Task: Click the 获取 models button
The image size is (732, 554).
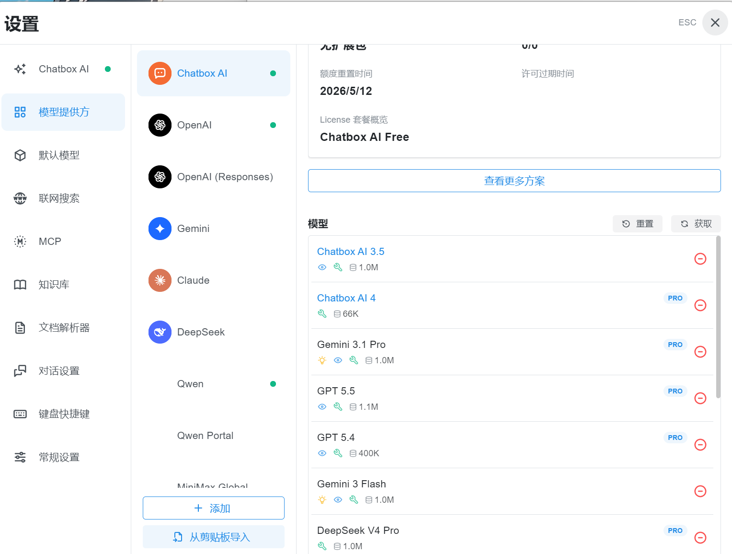Action: (x=696, y=224)
